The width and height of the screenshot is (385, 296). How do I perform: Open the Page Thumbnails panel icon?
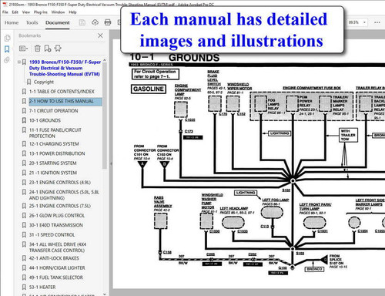(x=7, y=38)
